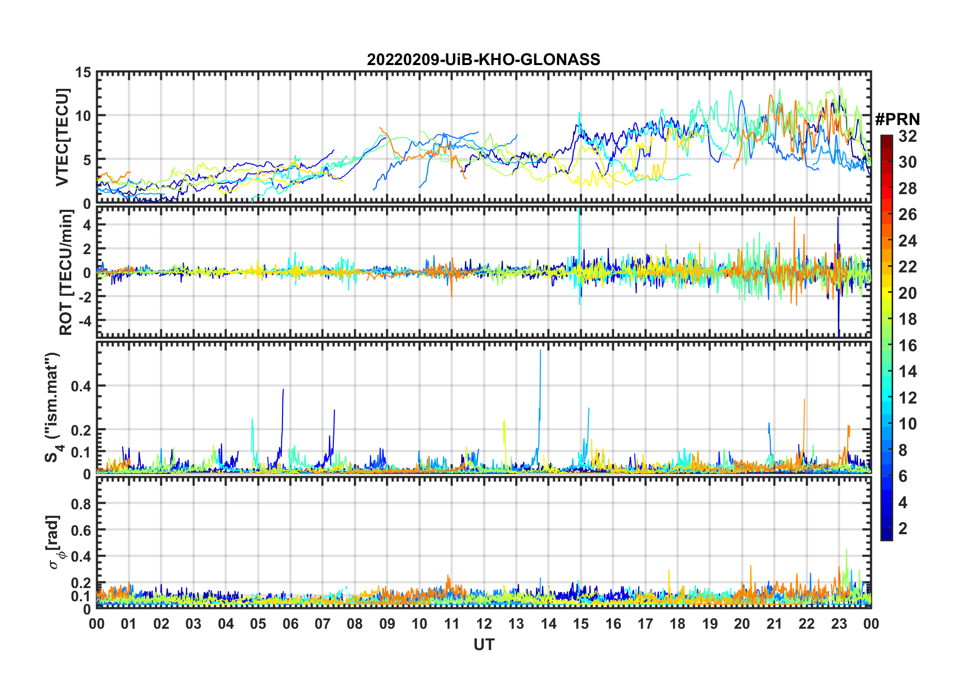Viewport: 968px width, 676px height.
Task: Click the S4 ("ism.mat") axis label
Action: (53, 407)
